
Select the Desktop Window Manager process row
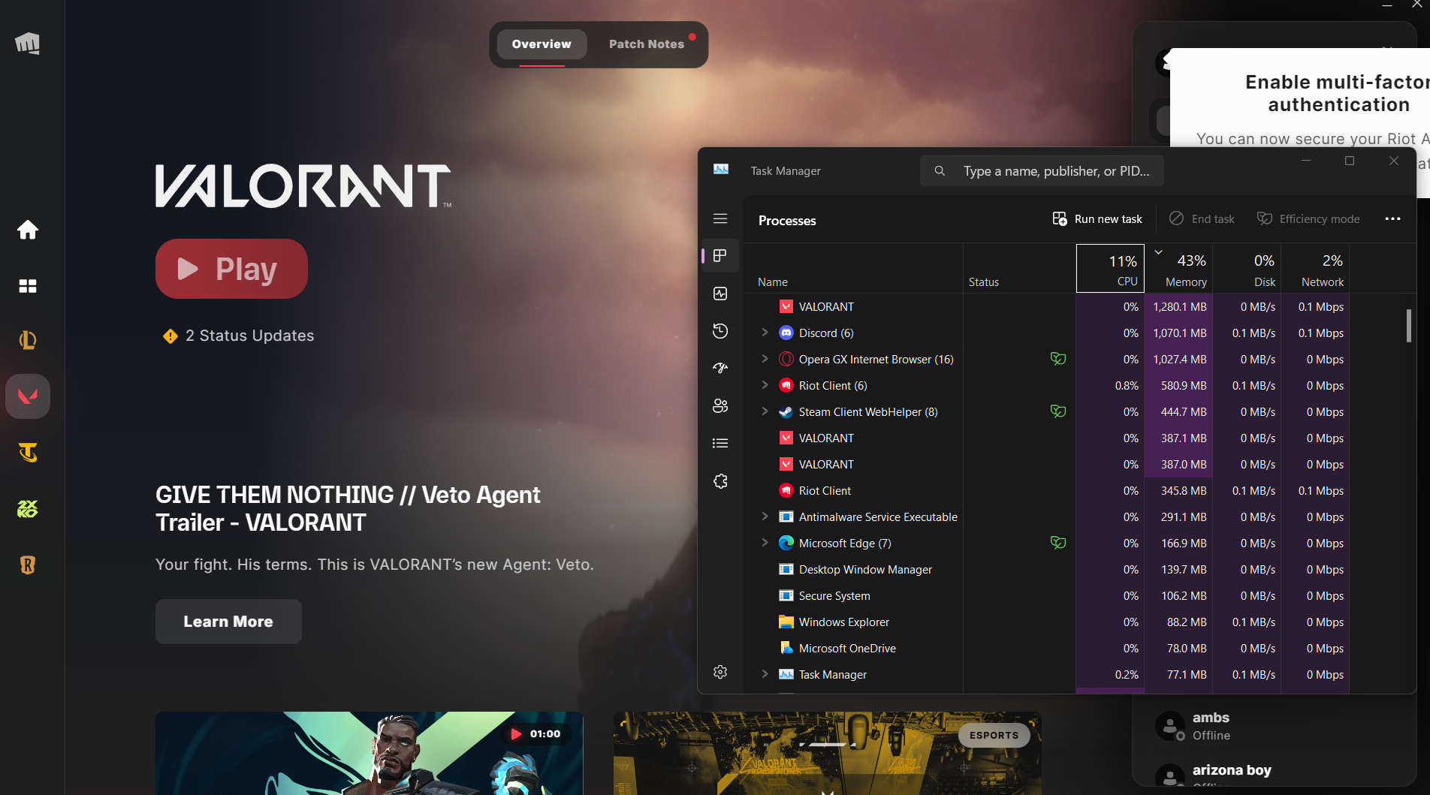tap(1046, 569)
